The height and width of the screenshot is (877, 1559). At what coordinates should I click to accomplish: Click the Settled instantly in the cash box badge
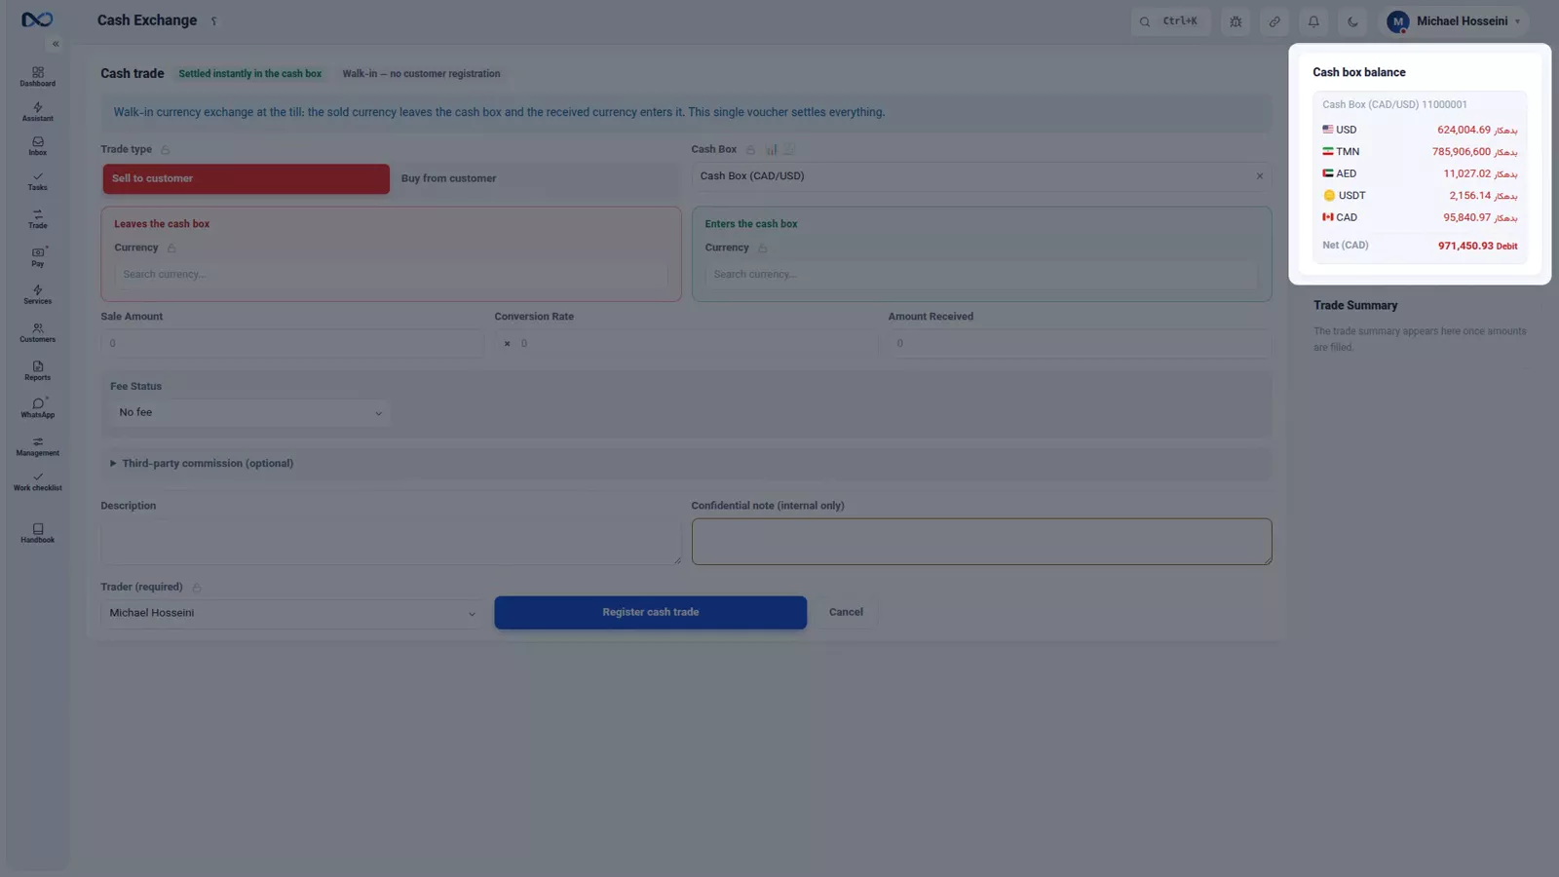pyautogui.click(x=249, y=74)
